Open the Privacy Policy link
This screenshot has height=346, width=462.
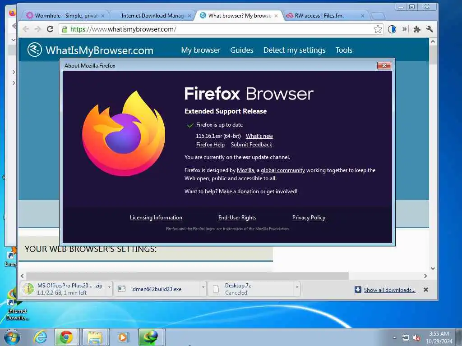(309, 218)
